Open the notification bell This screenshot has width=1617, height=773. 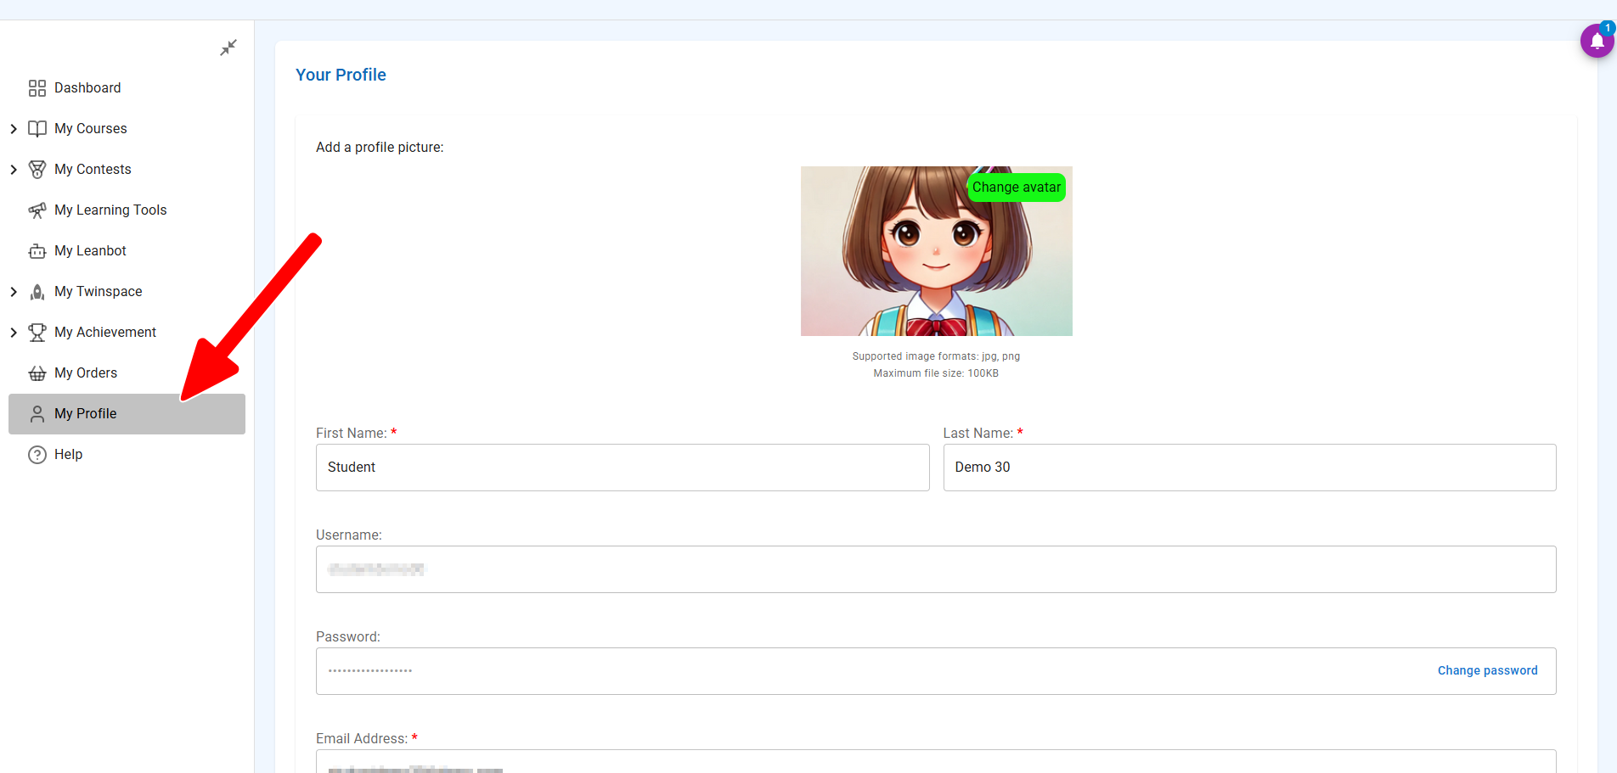[x=1597, y=41]
